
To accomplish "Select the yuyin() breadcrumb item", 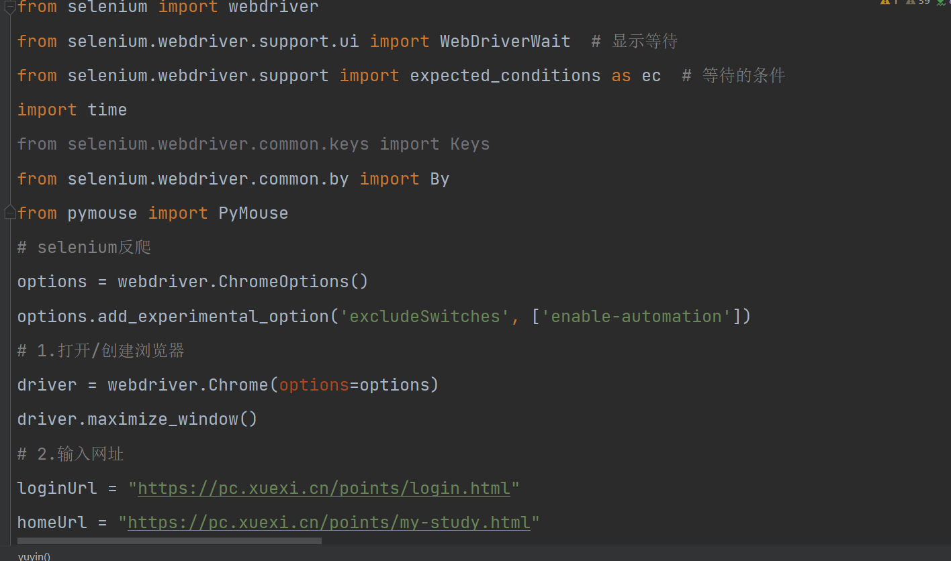I will 34,556.
